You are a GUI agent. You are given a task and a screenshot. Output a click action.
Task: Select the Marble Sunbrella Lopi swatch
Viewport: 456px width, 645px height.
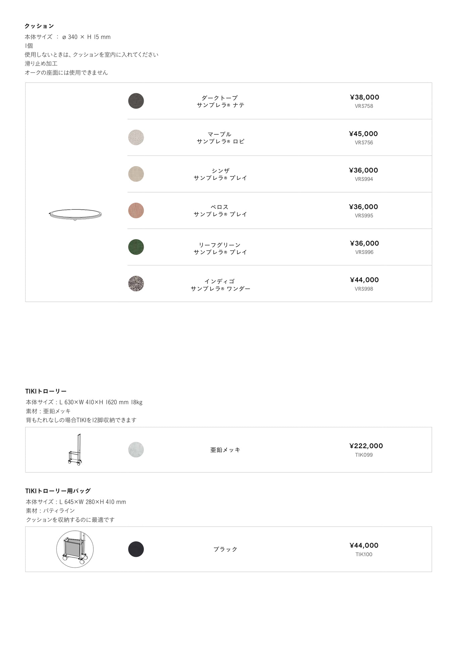(x=136, y=137)
